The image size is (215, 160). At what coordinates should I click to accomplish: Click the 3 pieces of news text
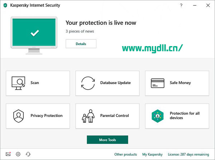click(80, 31)
